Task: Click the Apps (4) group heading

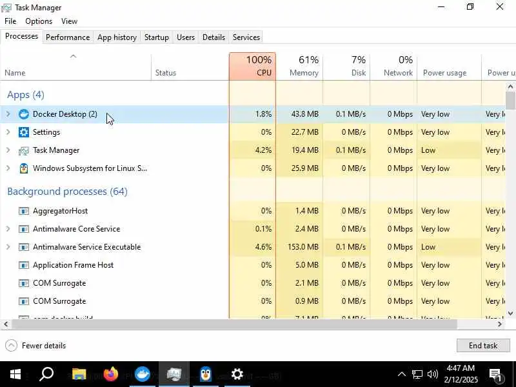Action: click(x=26, y=95)
